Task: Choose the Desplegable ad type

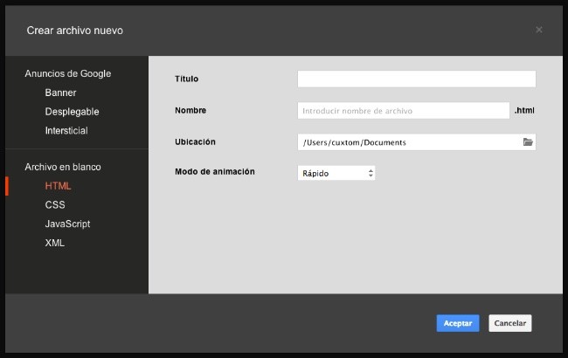Action: (72, 112)
